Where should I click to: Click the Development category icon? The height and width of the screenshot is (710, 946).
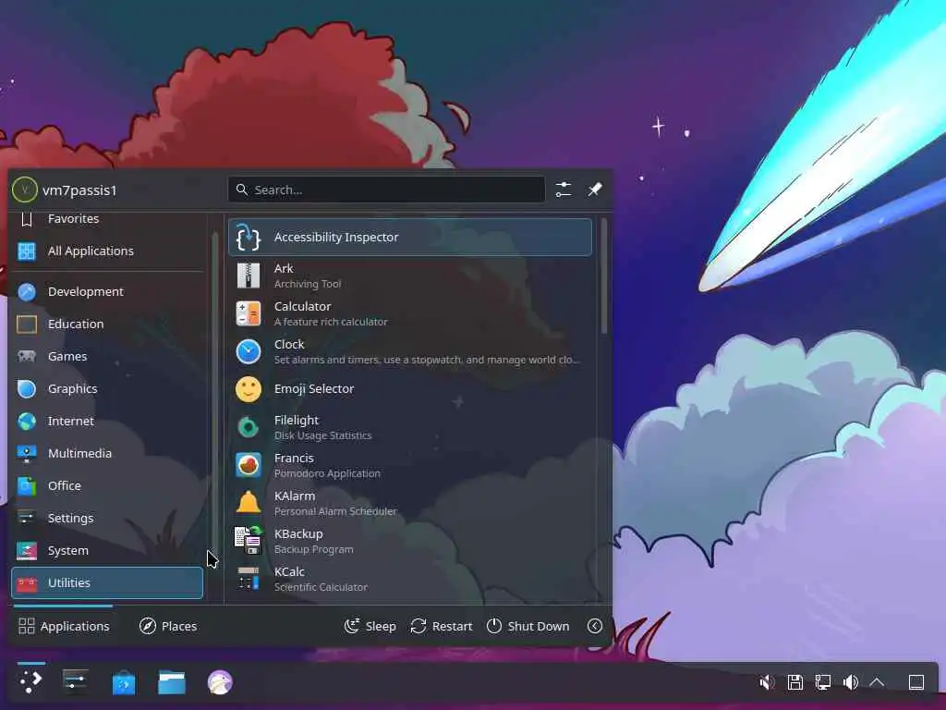[x=27, y=291]
